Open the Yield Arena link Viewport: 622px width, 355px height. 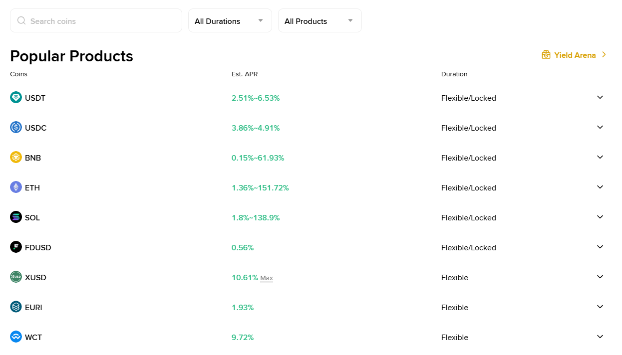(x=574, y=55)
